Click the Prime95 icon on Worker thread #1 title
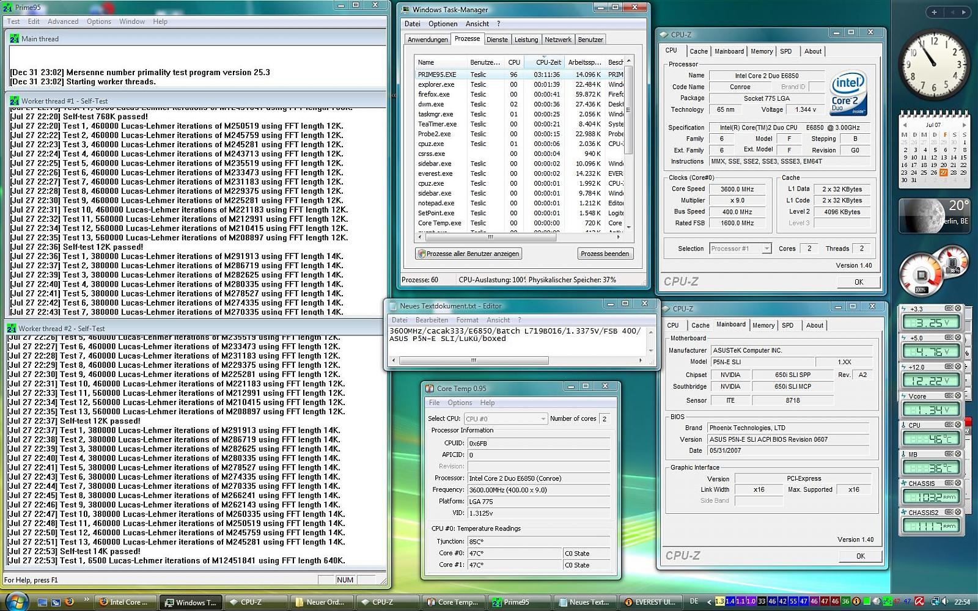The width and height of the screenshot is (978, 611). [14, 101]
